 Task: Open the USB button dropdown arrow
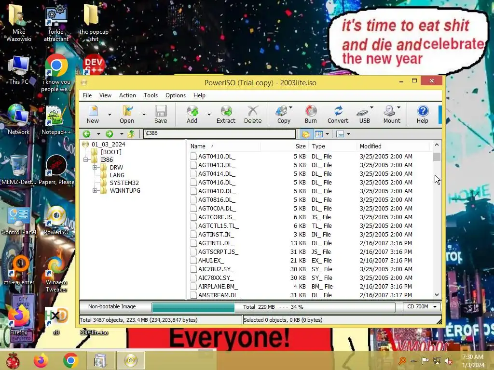click(x=372, y=107)
